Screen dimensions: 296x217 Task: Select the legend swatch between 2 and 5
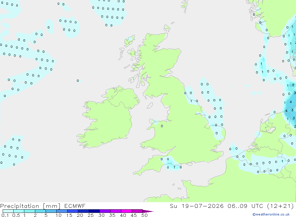point(40,211)
